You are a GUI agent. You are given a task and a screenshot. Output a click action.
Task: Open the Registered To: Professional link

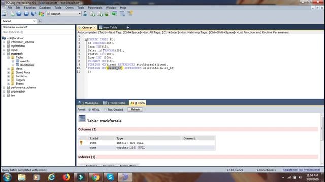pyautogui.click(x=301, y=170)
